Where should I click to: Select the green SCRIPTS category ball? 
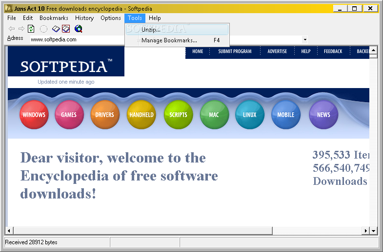click(178, 114)
